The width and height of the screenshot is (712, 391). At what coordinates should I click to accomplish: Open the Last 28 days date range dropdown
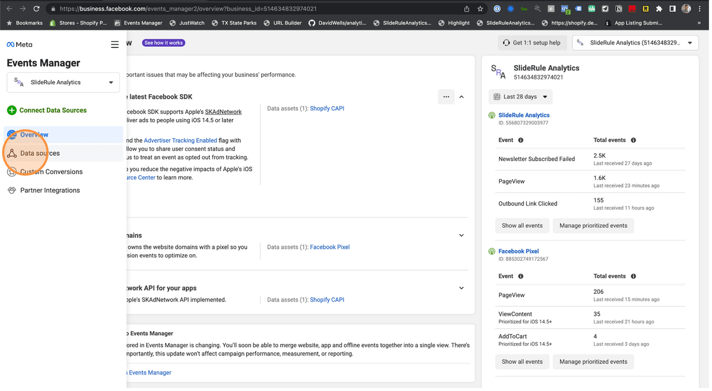pyautogui.click(x=520, y=97)
